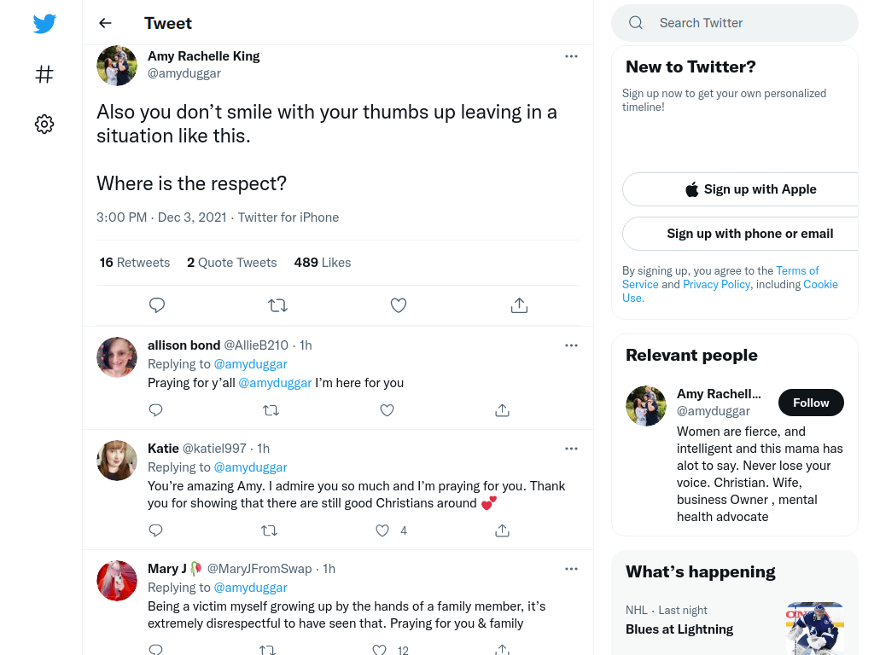874x655 pixels.
Task: Open Explore via the hashtag icon
Action: point(44,74)
